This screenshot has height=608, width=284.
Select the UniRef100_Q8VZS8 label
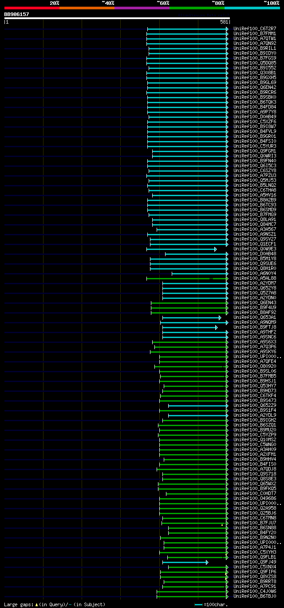tap(255, 576)
